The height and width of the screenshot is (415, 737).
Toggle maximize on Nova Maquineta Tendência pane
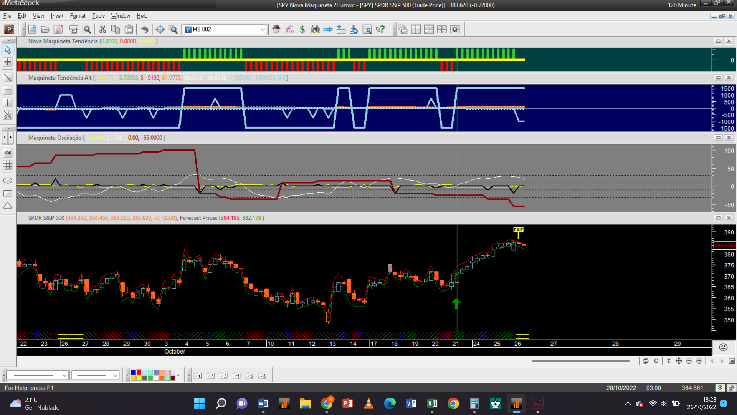coord(718,41)
